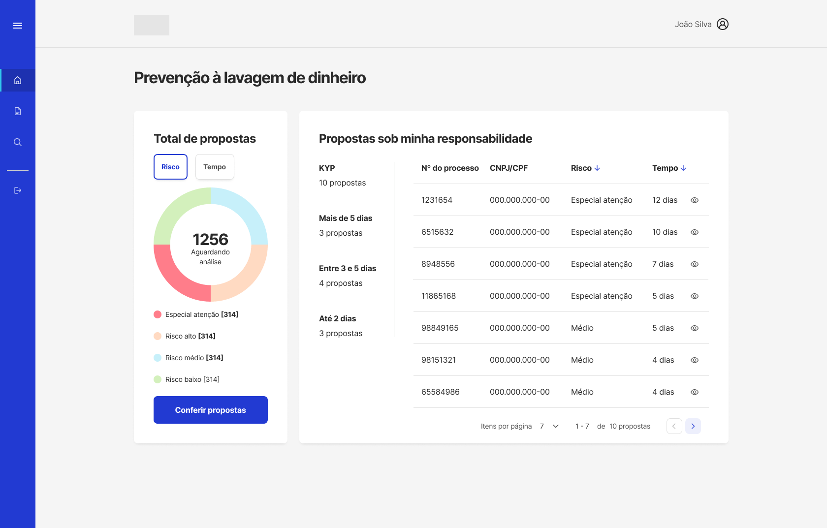Open João Silva user profile icon
The height and width of the screenshot is (528, 827).
722,24
